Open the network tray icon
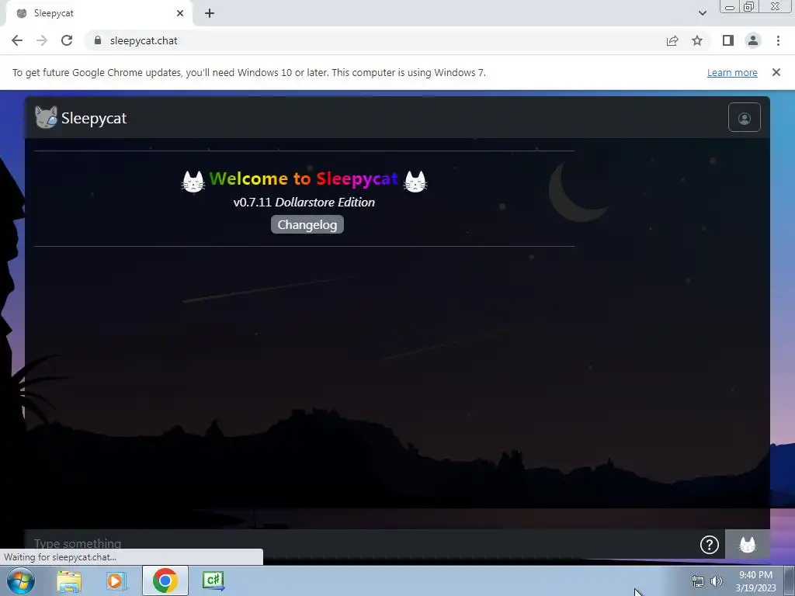The width and height of the screenshot is (795, 596). (698, 581)
